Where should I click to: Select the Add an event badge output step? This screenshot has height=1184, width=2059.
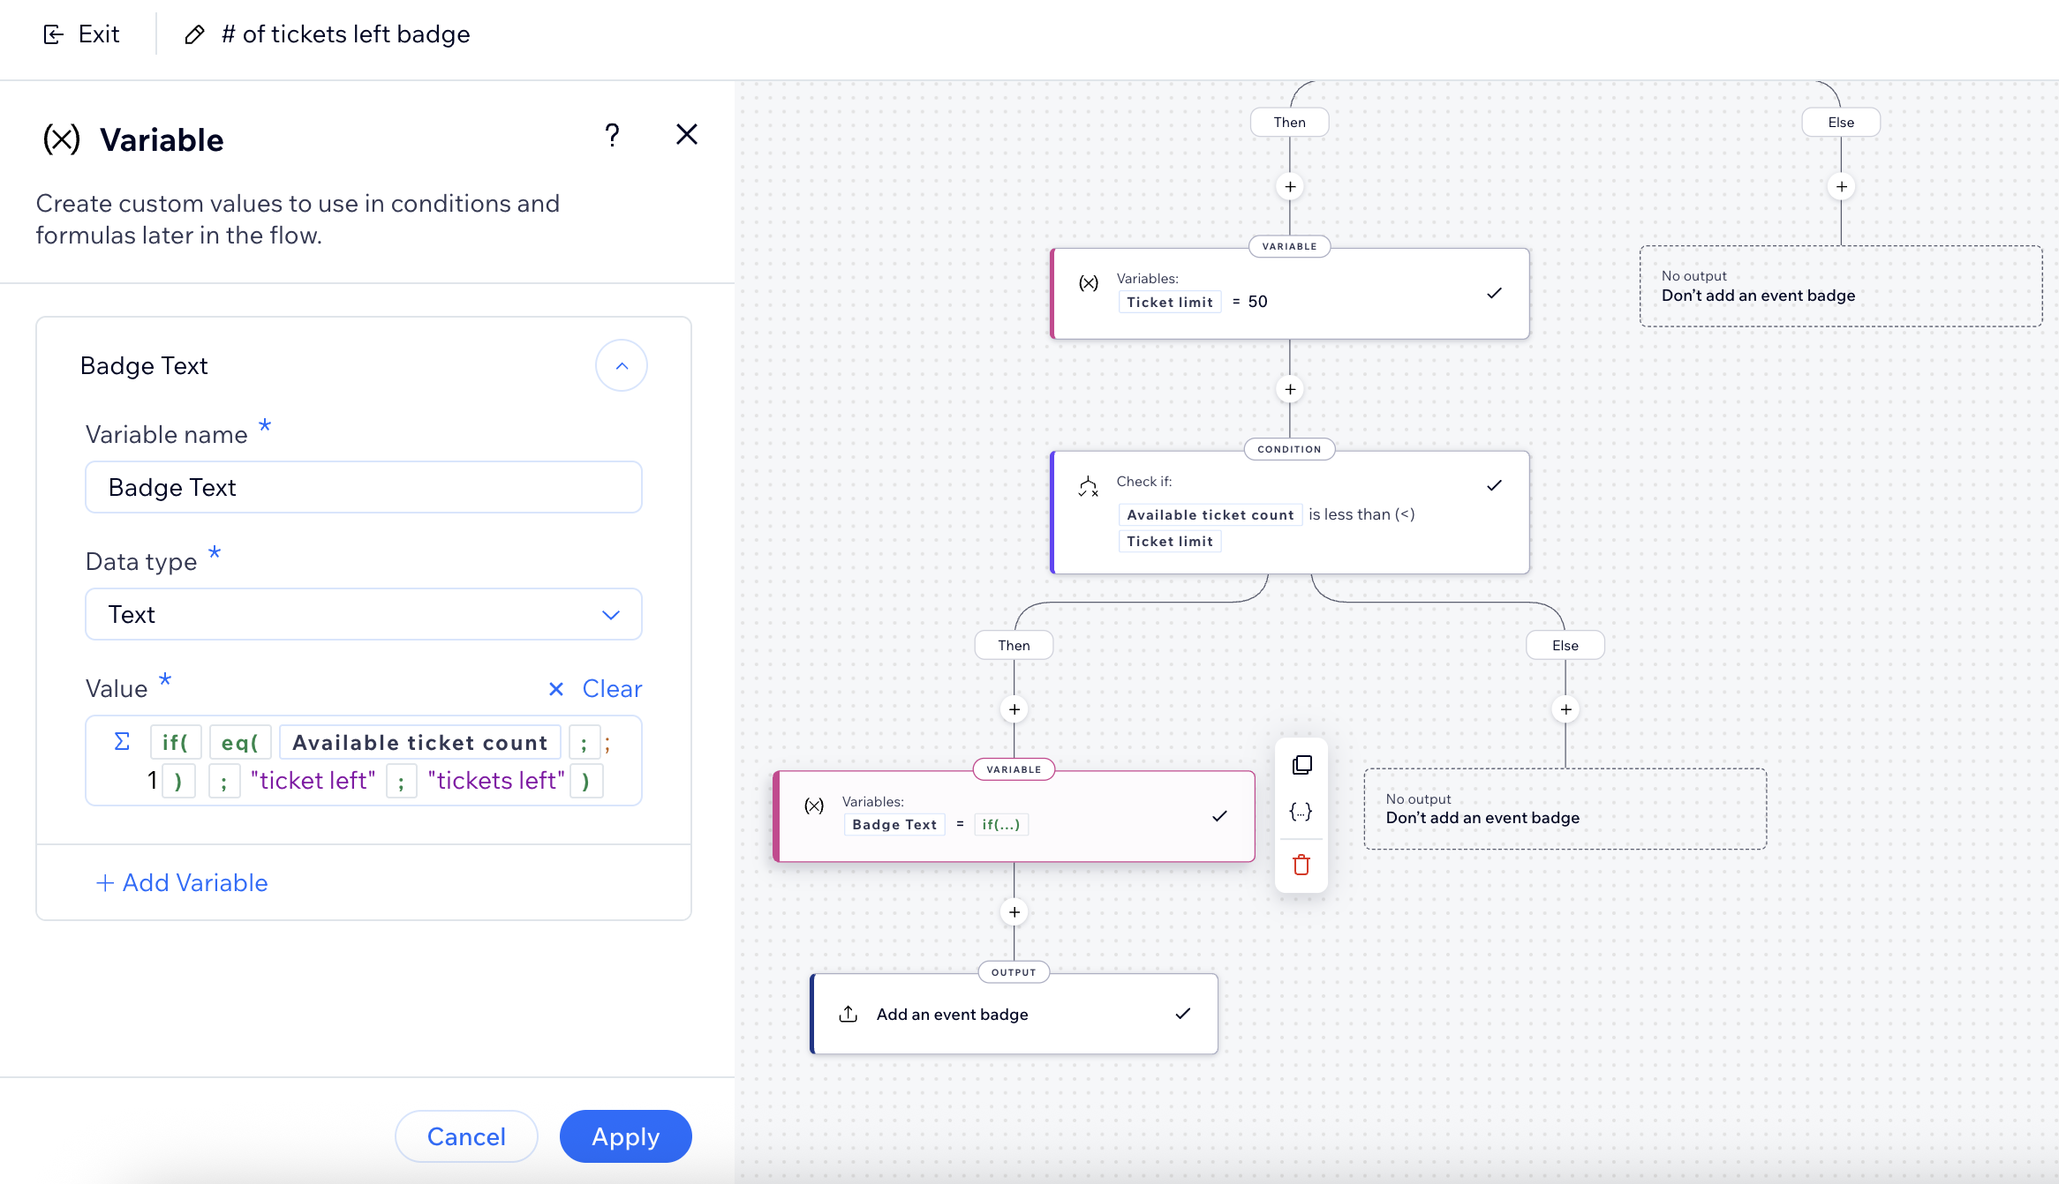pos(1014,1014)
